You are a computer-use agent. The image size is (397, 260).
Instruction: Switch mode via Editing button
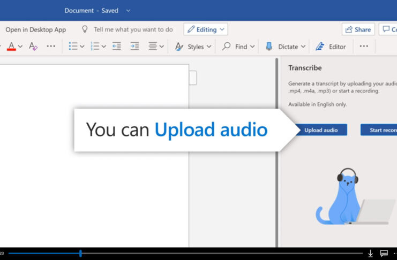(206, 29)
